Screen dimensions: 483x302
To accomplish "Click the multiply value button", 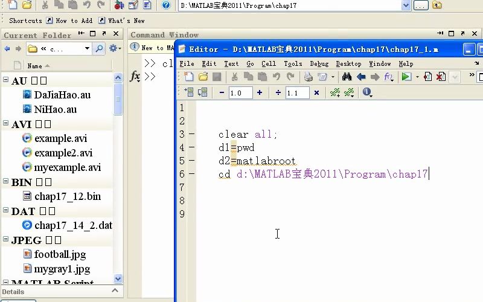I will click(316, 93).
